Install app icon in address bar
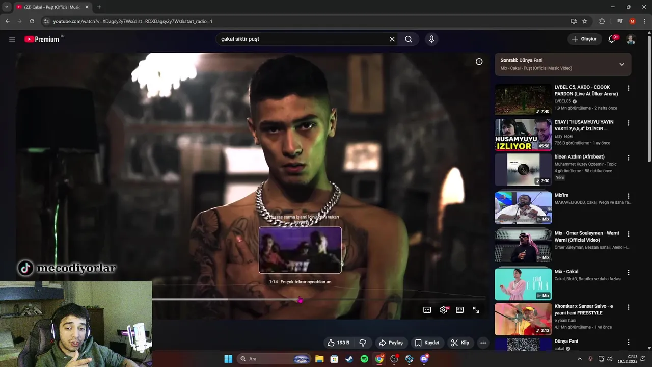The width and height of the screenshot is (652, 367). 574,21
